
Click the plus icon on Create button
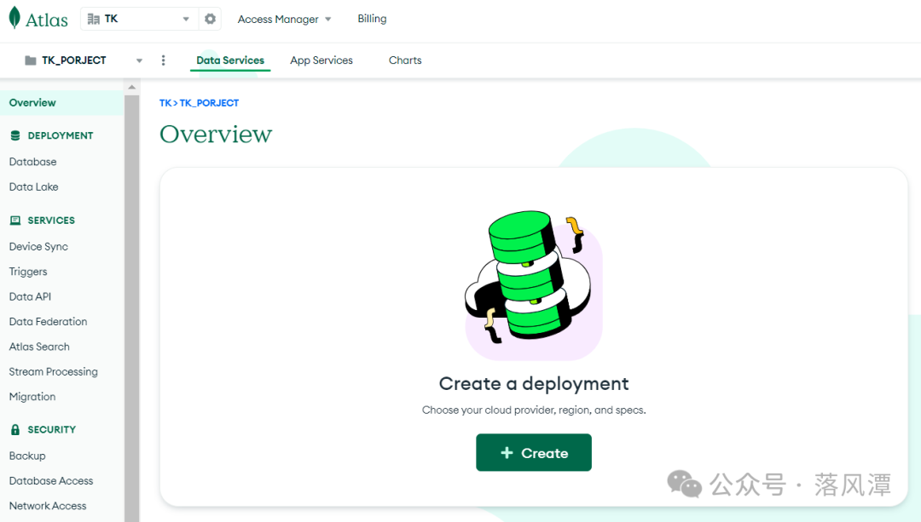tap(507, 453)
